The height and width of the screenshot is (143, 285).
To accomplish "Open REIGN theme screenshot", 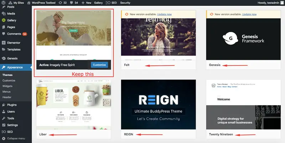I will point(158,104).
